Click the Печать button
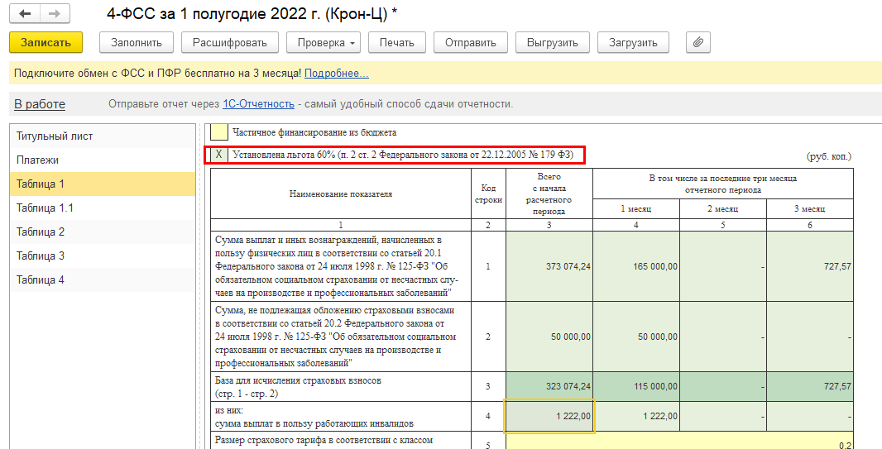 (396, 42)
